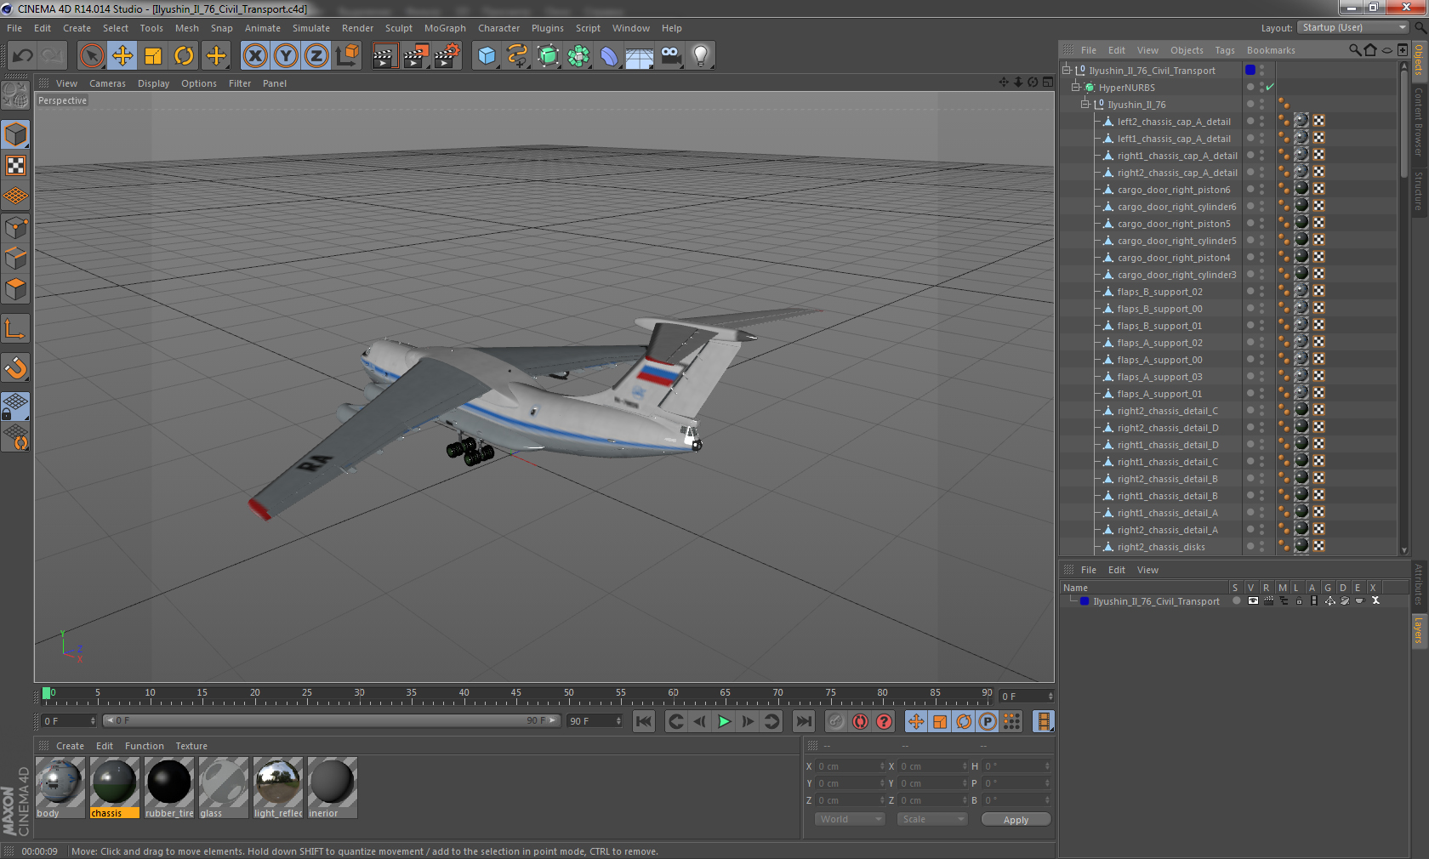The height and width of the screenshot is (859, 1429).
Task: Open the MoGraph menu
Action: coord(445,28)
